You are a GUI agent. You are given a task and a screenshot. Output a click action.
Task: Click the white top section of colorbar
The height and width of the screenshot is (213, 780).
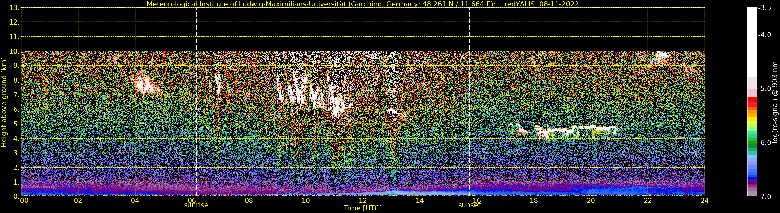pyautogui.click(x=752, y=42)
